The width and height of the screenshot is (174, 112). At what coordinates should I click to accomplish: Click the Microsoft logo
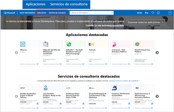[9, 13]
